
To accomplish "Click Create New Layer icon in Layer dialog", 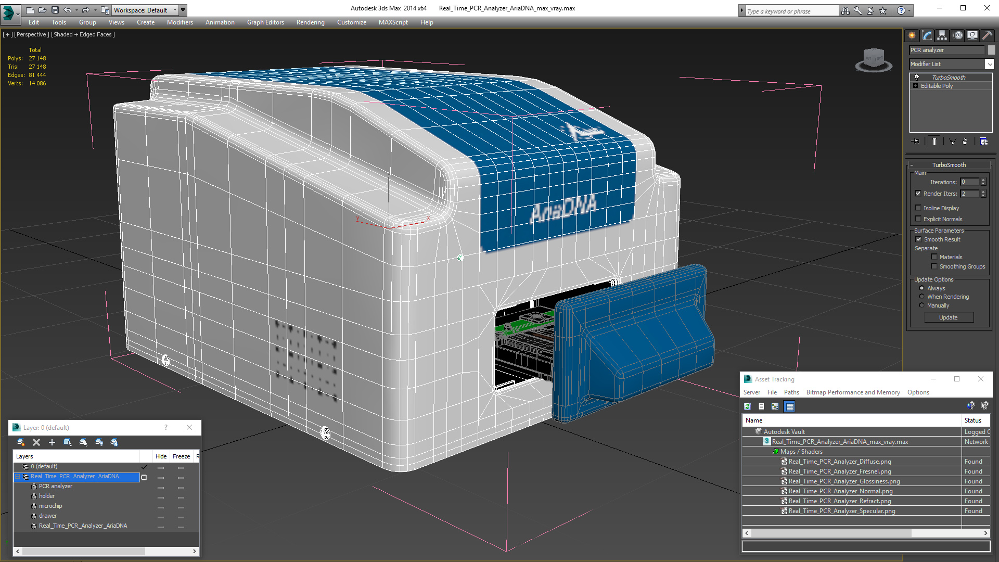I will pos(21,442).
